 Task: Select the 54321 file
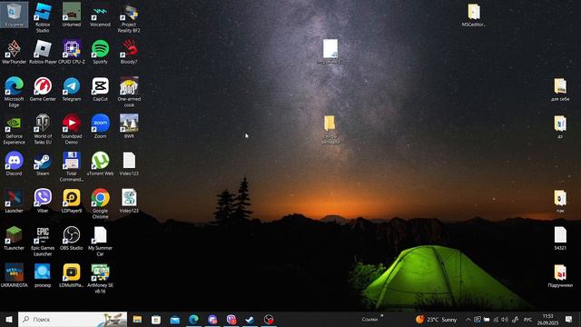[560, 238]
